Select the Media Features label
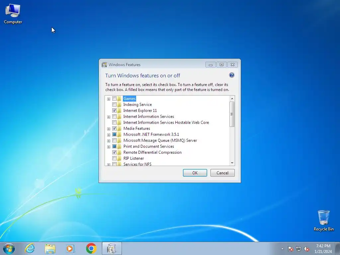Screen dimensions: 340x255 pyautogui.click(x=136, y=128)
